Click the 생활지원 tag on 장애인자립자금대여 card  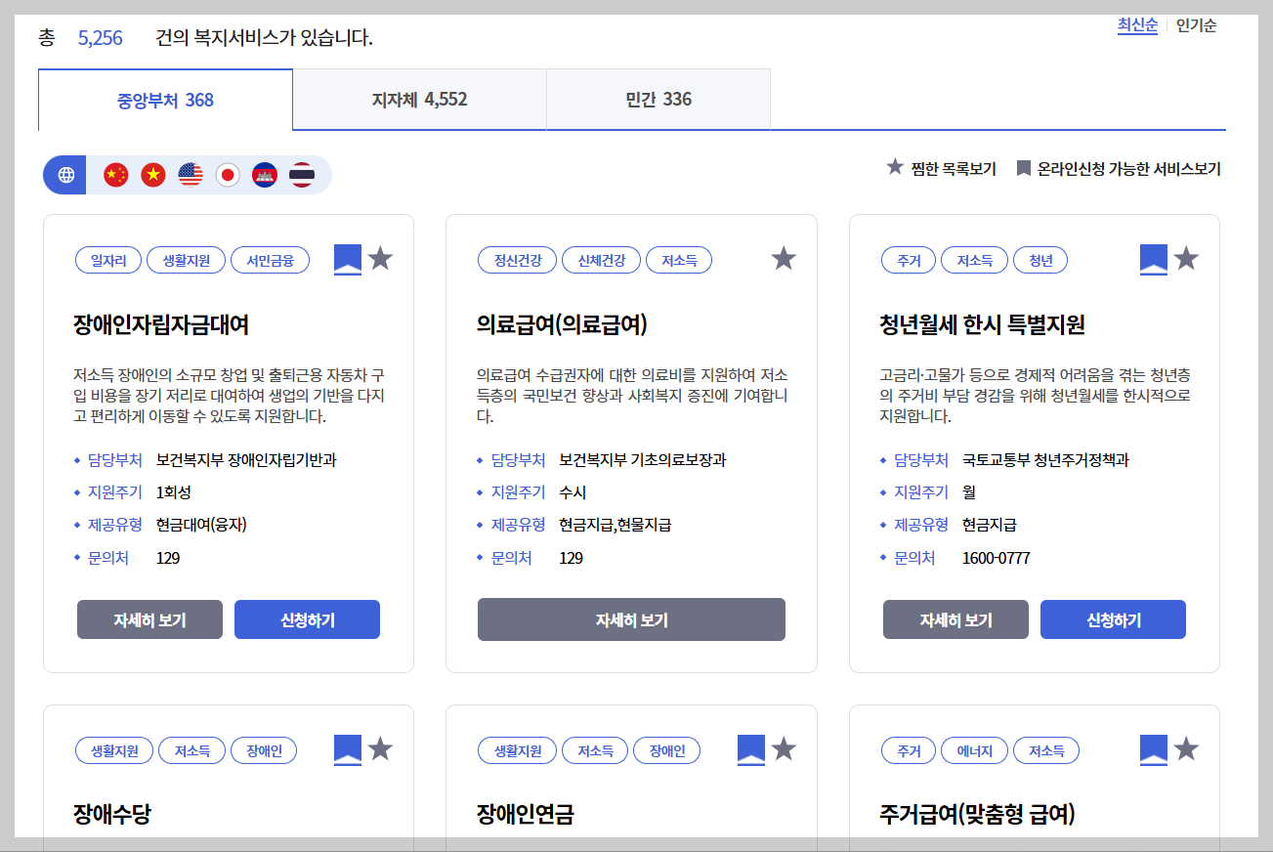click(186, 260)
